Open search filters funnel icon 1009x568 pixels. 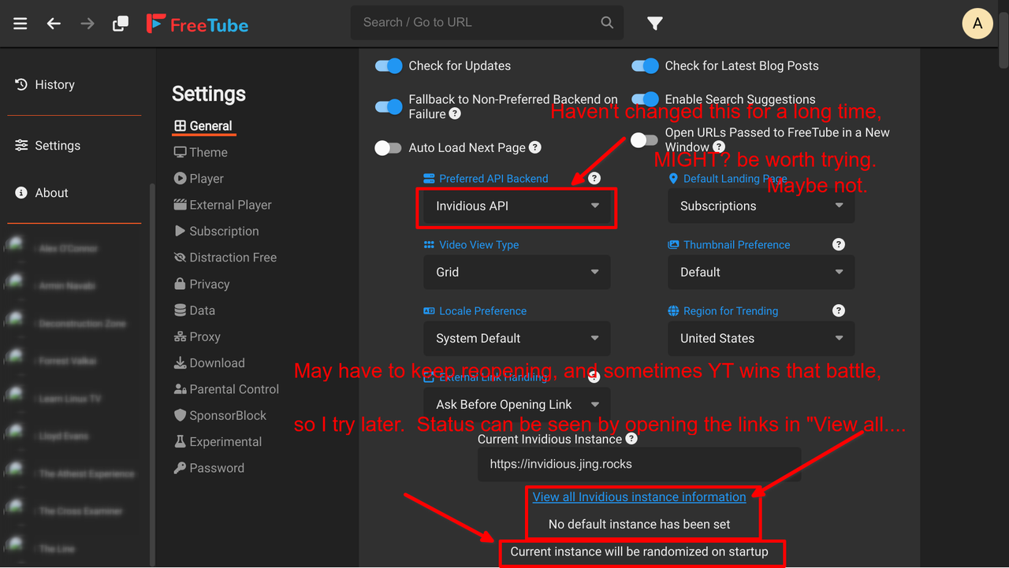click(x=655, y=24)
